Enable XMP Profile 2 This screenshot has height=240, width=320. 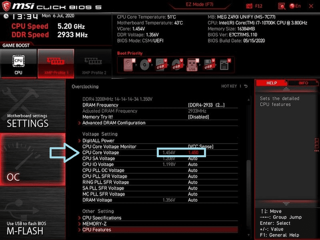(94, 64)
